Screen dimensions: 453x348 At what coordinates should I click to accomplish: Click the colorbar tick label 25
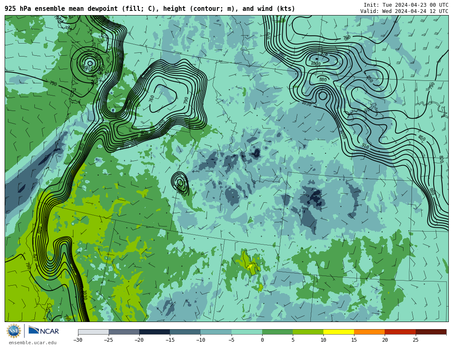click(415, 340)
